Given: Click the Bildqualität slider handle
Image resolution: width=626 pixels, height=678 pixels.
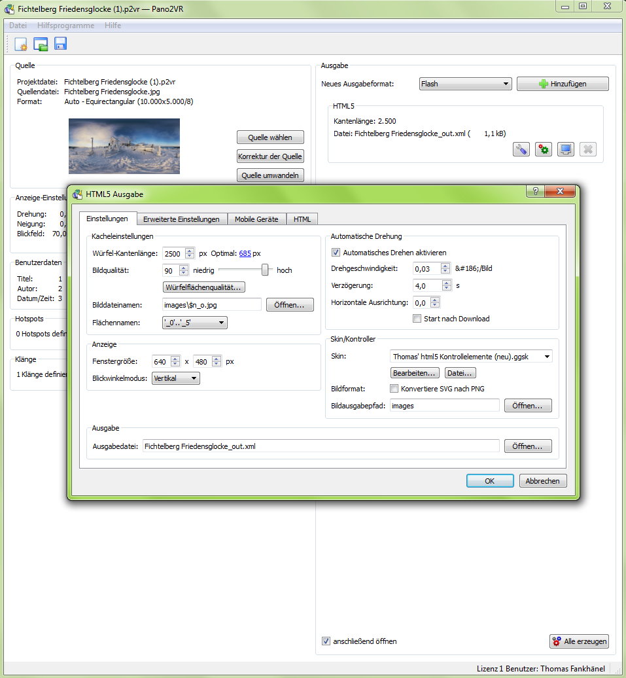Looking at the screenshot, I should point(265,270).
